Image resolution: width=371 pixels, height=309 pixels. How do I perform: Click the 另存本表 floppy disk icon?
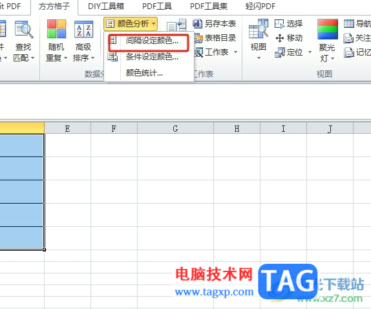197,24
